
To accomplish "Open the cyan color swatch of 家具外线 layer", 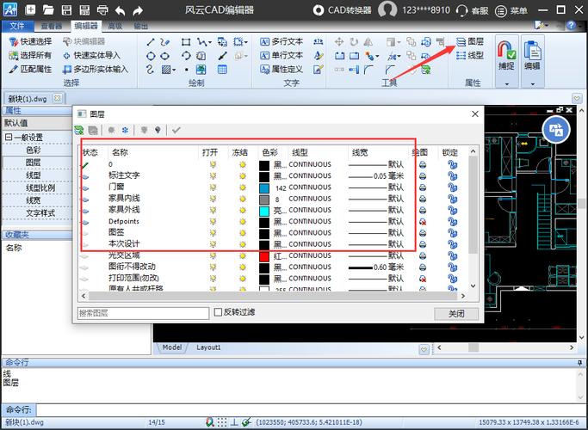I will click(x=264, y=210).
